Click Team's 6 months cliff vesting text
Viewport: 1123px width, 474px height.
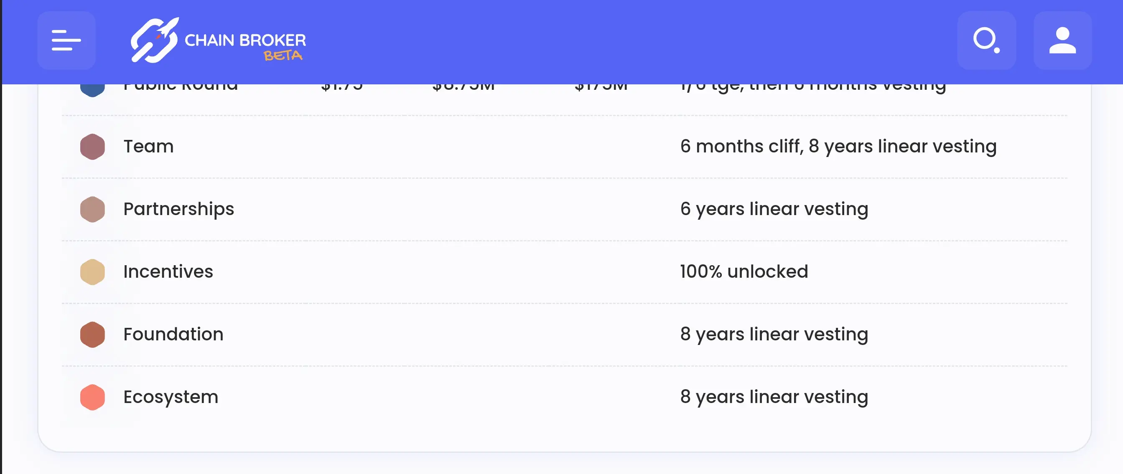pos(838,147)
